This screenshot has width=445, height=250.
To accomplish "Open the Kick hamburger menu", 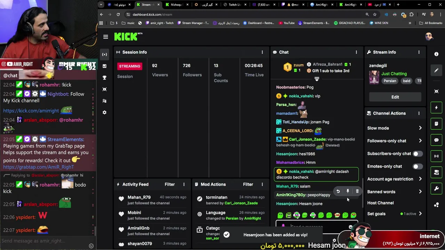I will pos(106,37).
